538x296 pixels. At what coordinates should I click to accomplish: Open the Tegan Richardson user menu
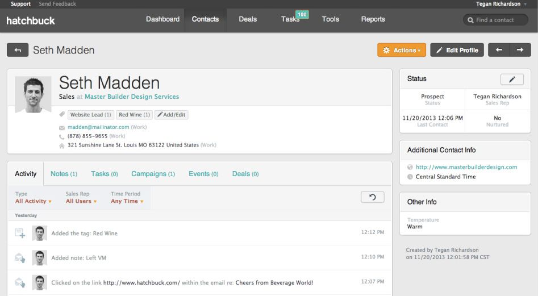(x=501, y=4)
